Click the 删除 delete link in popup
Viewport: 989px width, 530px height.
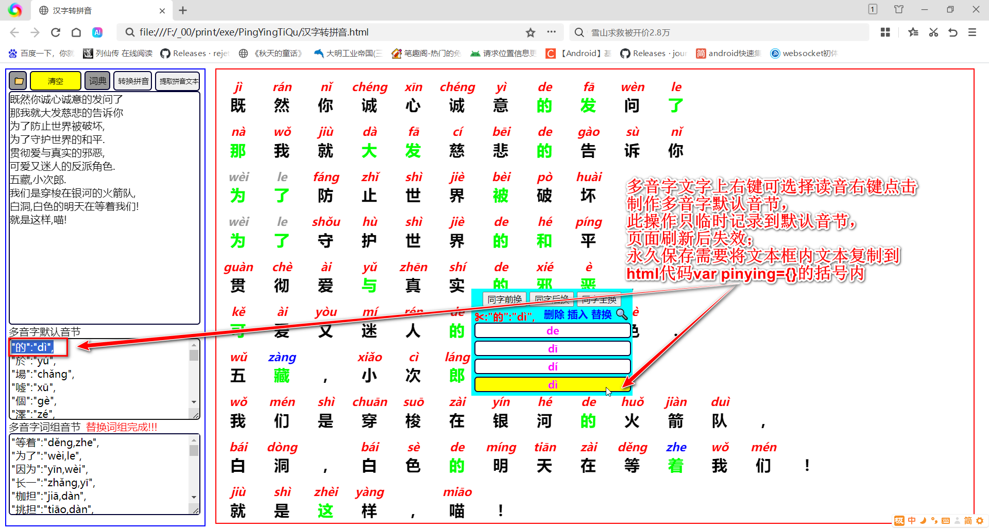(x=554, y=314)
